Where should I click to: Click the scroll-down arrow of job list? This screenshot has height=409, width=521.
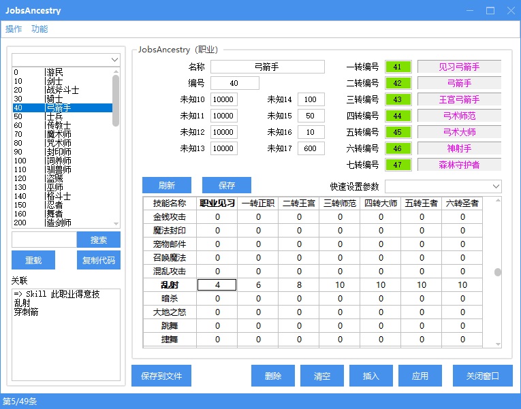(116, 223)
